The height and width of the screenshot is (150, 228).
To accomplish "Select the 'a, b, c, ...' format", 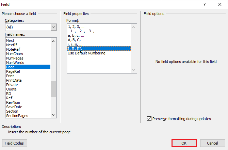I will 76,35.
